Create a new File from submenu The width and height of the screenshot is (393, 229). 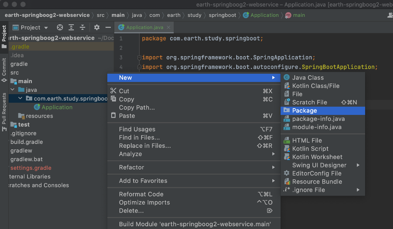coord(323,94)
